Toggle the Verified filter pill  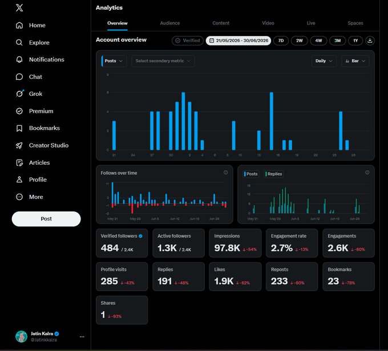(x=188, y=40)
